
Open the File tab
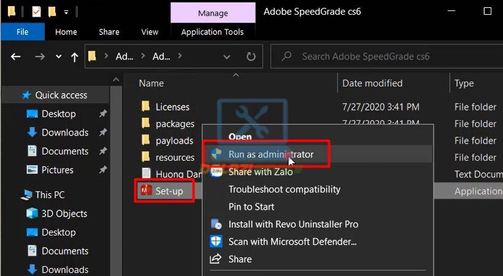(x=22, y=32)
